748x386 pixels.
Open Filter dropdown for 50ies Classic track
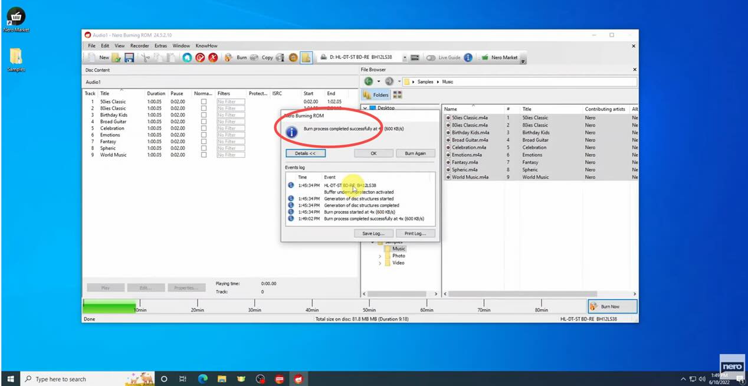point(231,102)
